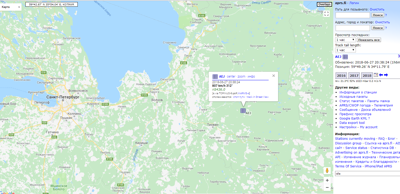Open the Overlays button
This screenshot has width=400, height=194.
[324, 4]
